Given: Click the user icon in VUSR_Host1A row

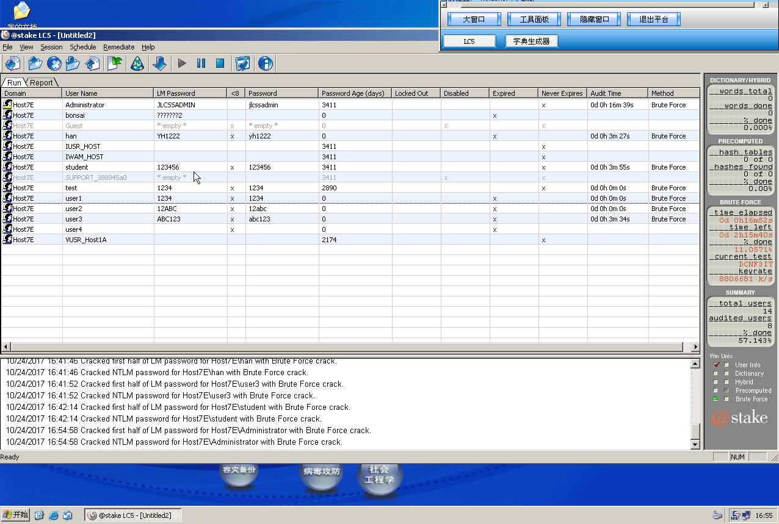Looking at the screenshot, I should [x=7, y=240].
